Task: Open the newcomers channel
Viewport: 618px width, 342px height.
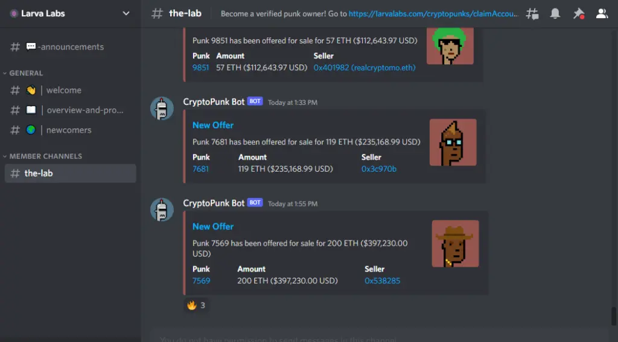Action: pos(70,129)
